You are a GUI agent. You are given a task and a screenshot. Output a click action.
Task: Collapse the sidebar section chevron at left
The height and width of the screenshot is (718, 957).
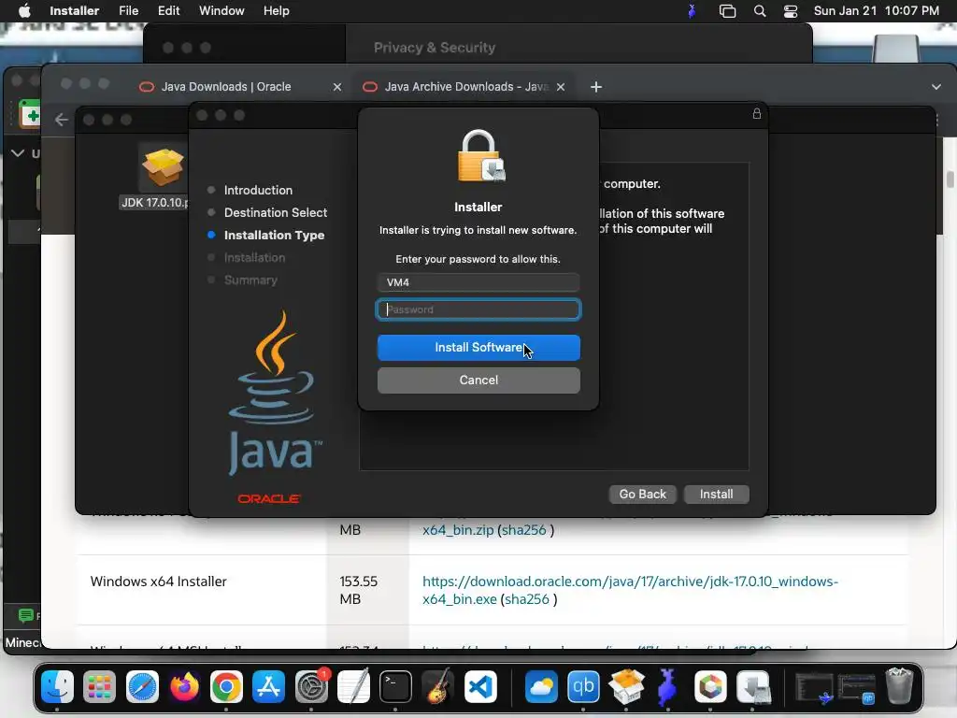(18, 153)
